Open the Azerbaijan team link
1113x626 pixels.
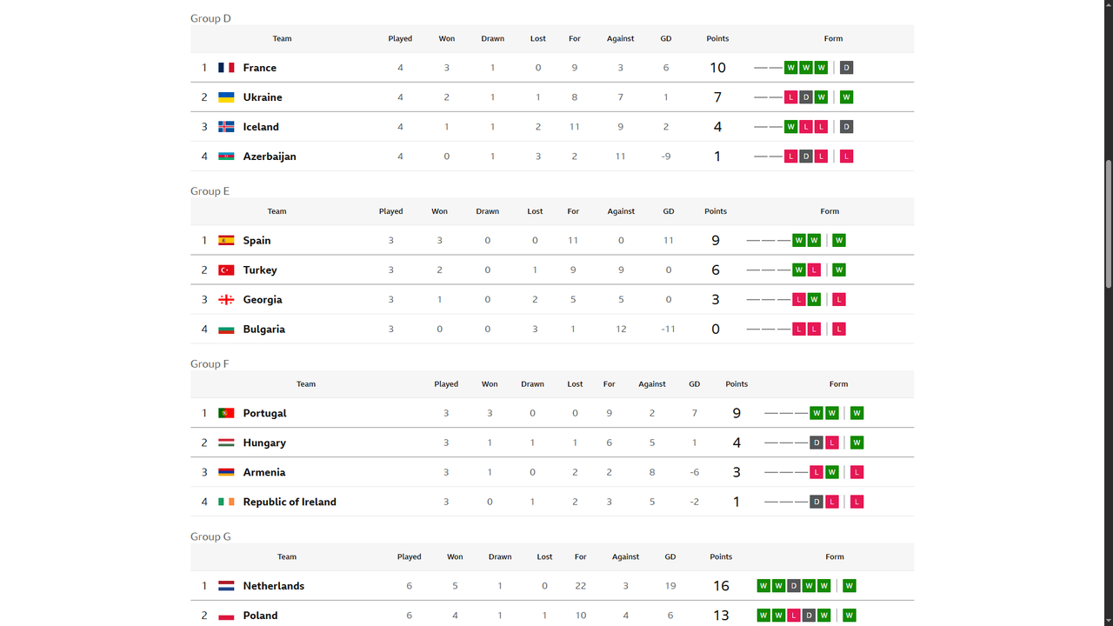click(x=270, y=156)
